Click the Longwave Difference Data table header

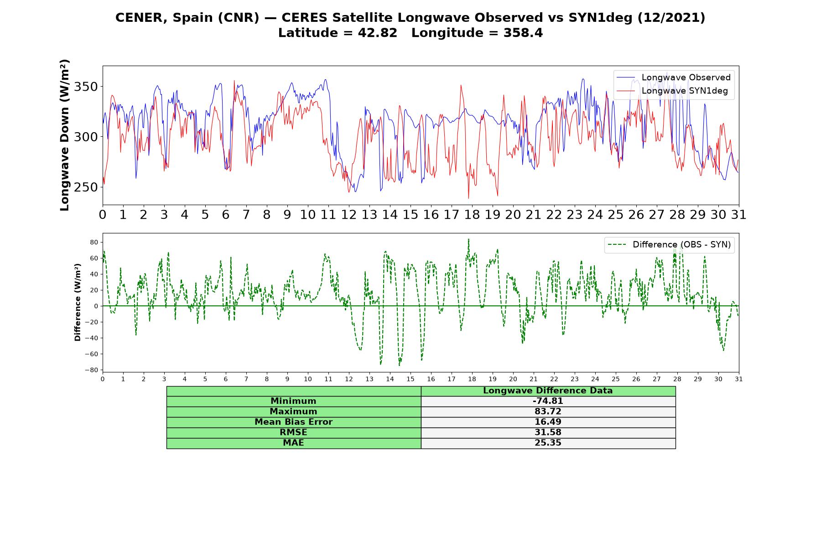pos(548,391)
